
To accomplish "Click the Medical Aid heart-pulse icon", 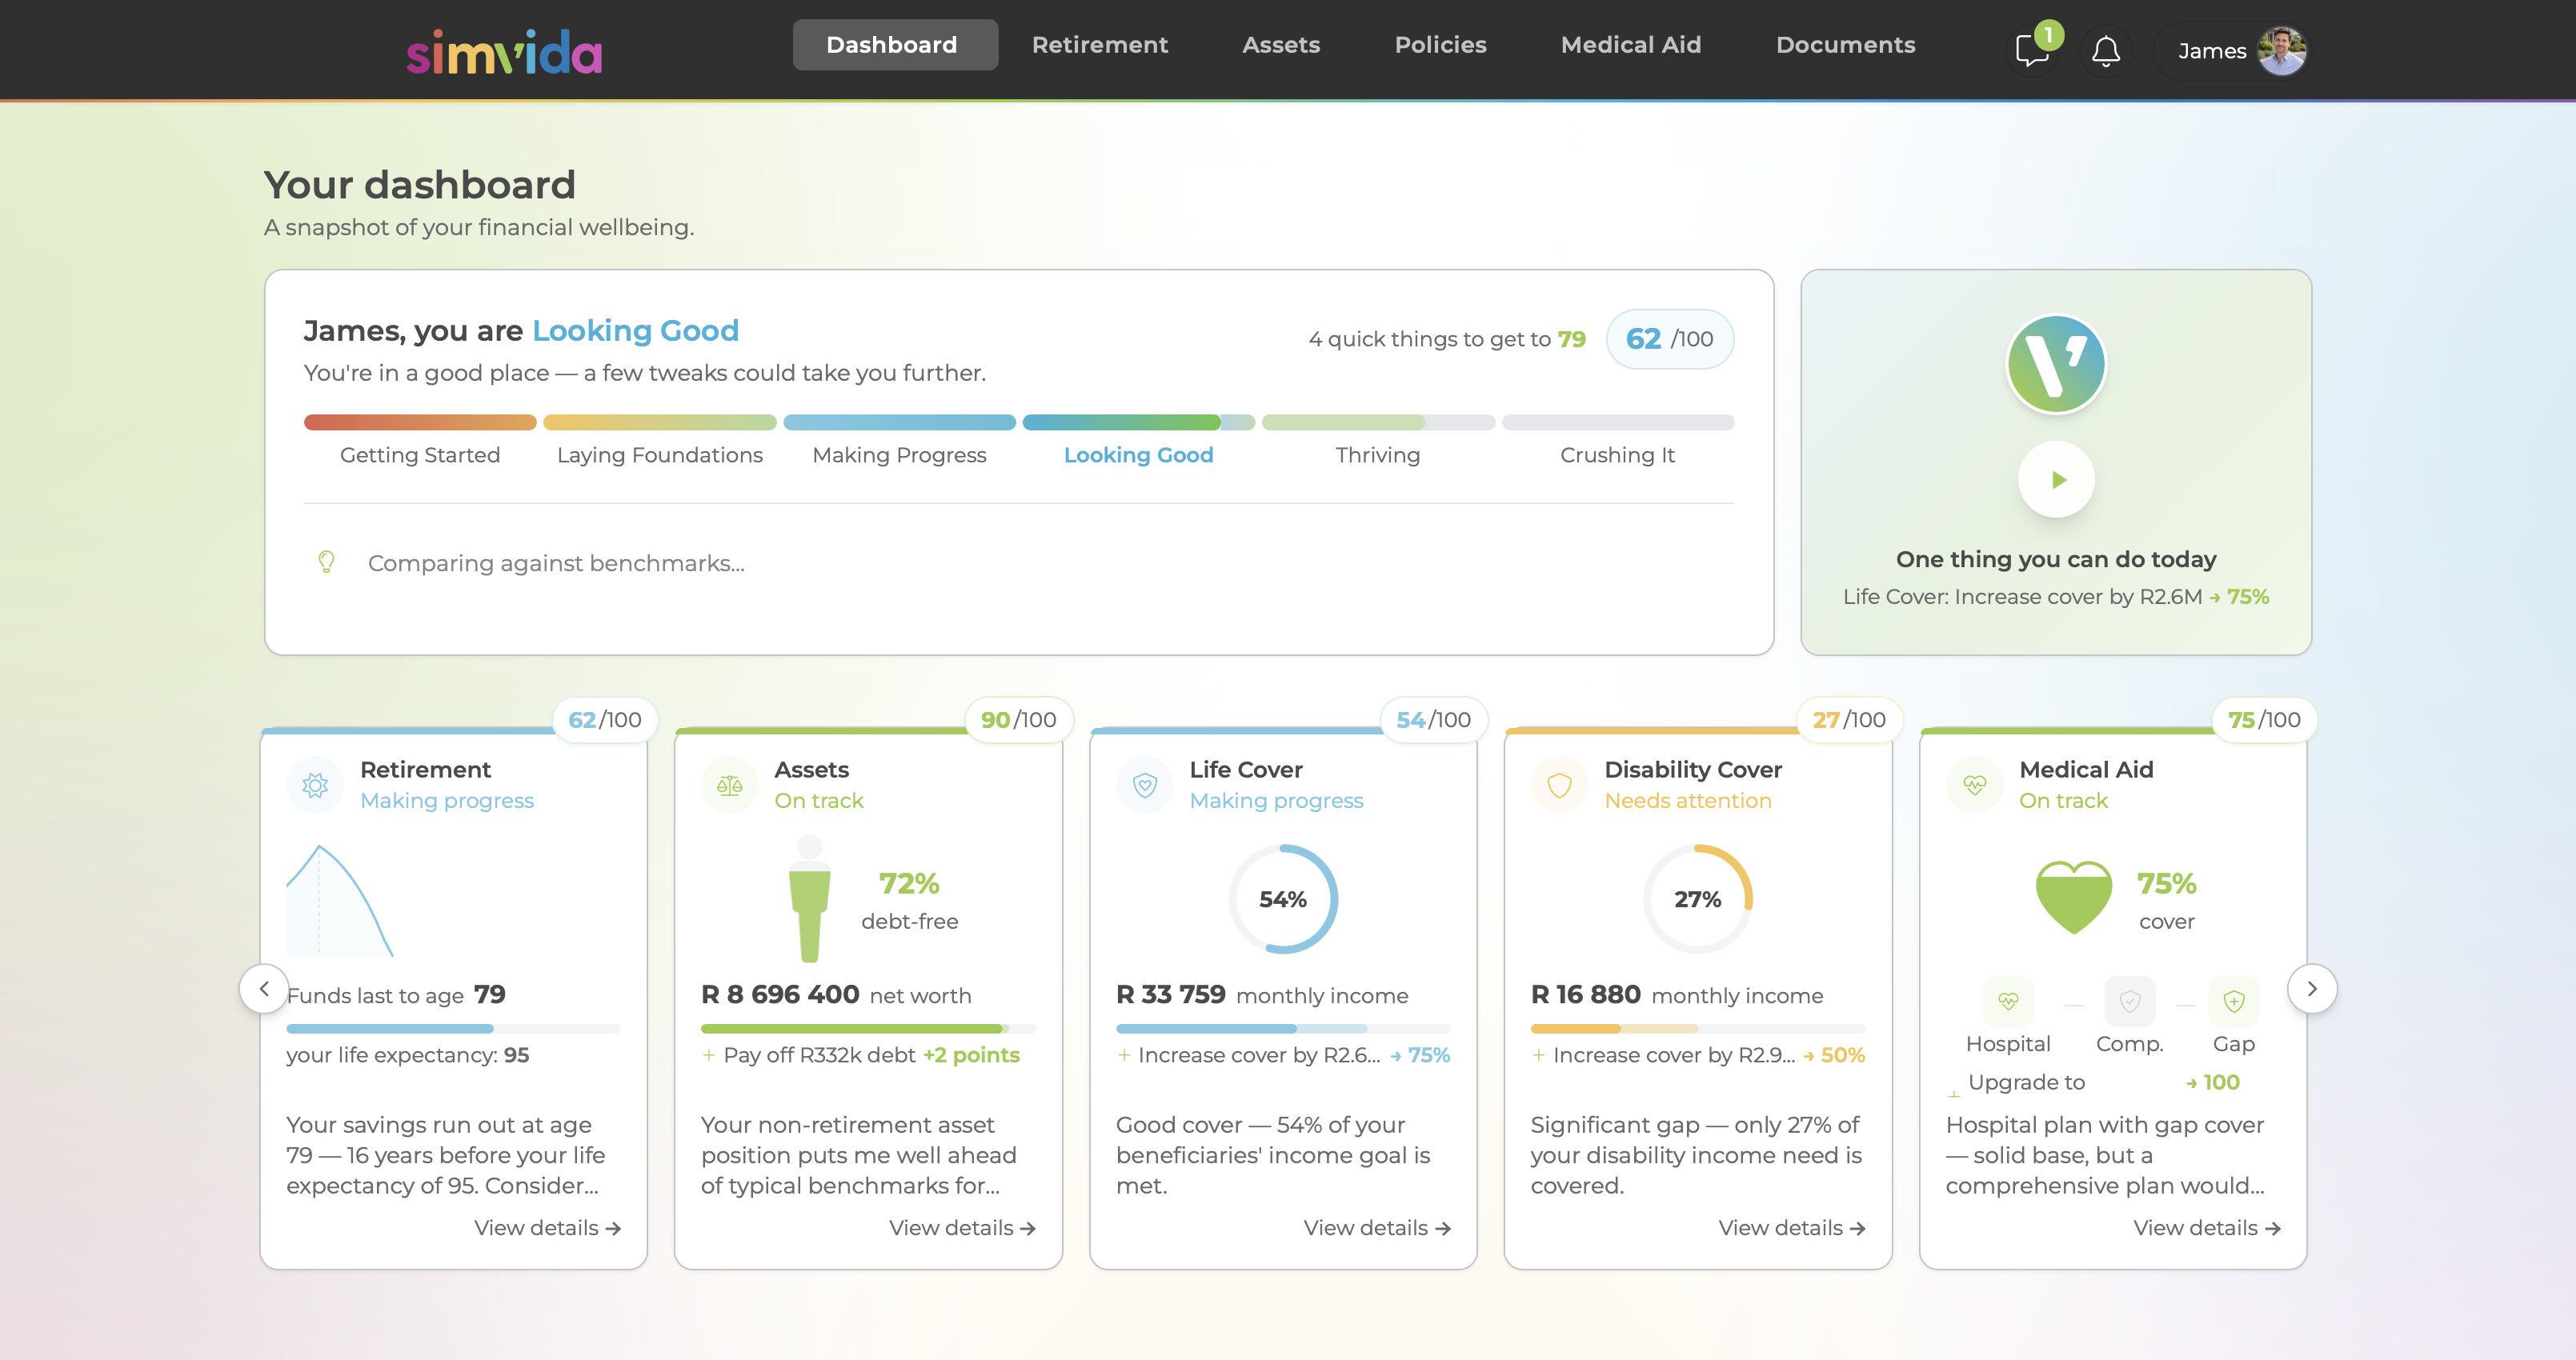I will click(x=1974, y=785).
